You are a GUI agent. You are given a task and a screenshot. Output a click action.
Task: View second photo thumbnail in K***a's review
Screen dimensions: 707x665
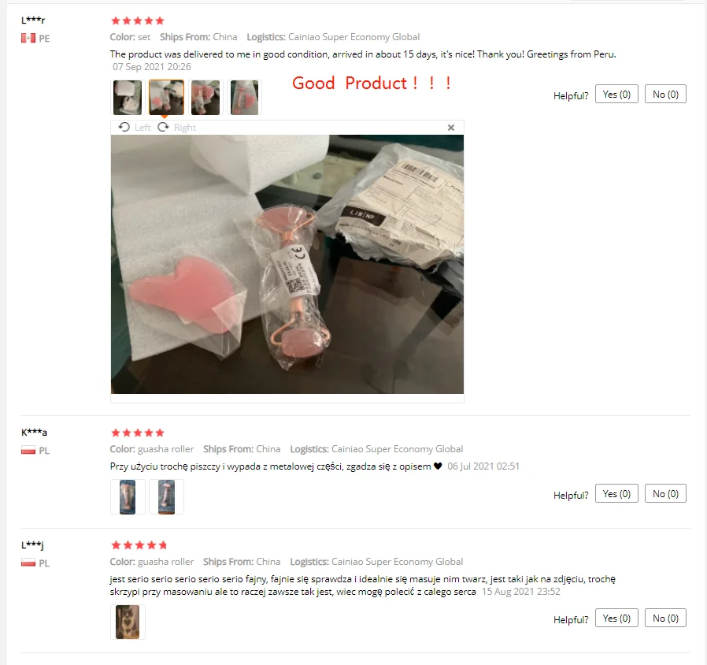coord(166,496)
